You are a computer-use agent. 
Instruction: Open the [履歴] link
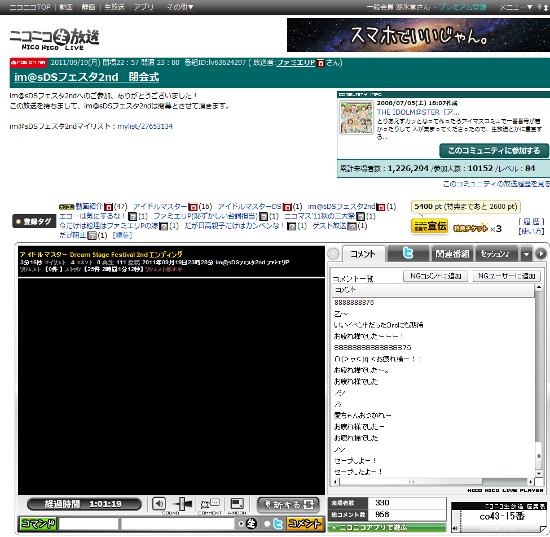531,222
